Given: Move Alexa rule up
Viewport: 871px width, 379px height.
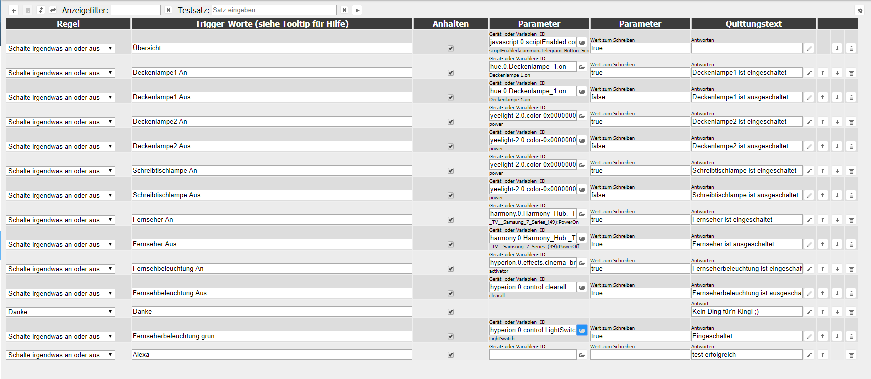Looking at the screenshot, I should point(823,355).
